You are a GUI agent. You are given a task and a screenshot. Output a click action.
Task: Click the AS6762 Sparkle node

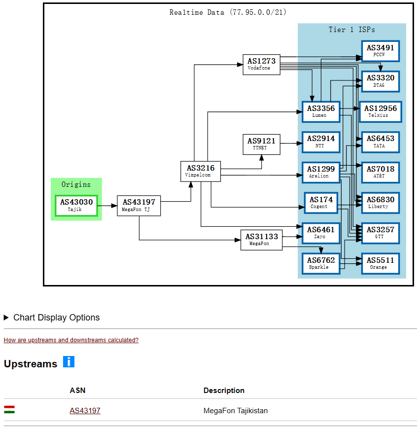tap(321, 264)
